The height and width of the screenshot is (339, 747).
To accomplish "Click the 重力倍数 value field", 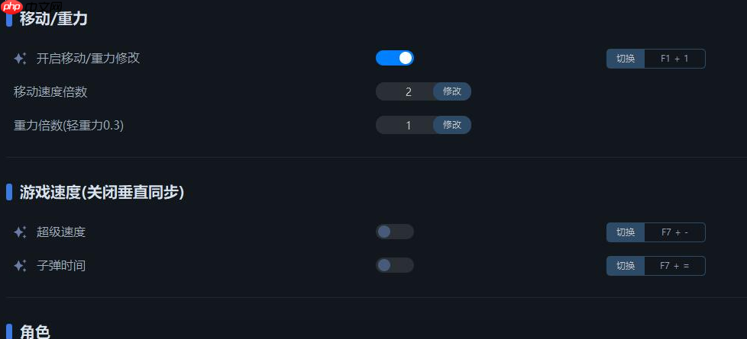I will coord(407,125).
